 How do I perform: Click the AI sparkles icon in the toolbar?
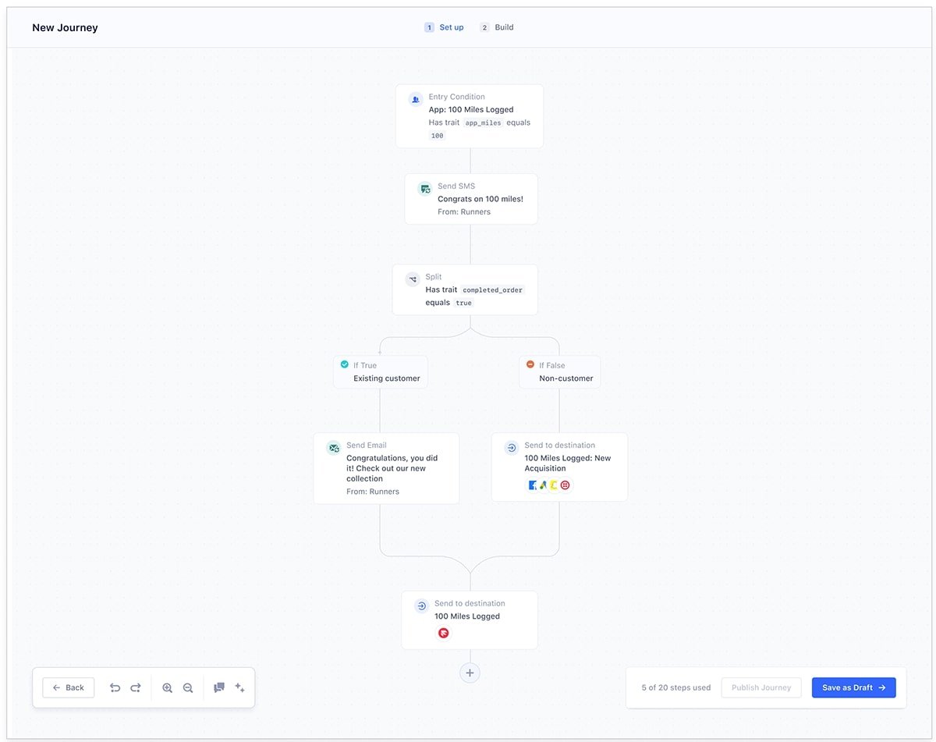click(x=239, y=687)
